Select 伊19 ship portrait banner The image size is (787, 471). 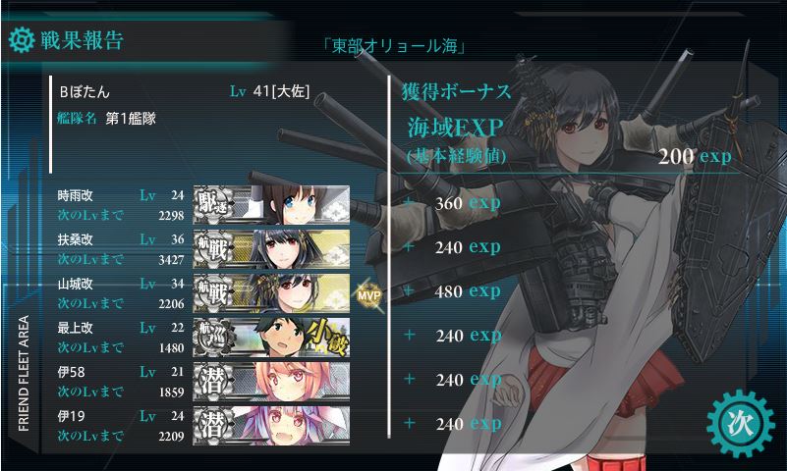pos(271,425)
